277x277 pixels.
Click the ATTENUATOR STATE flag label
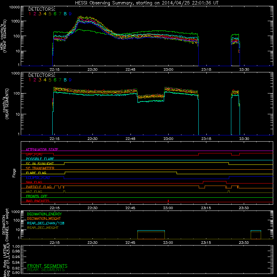[x=42, y=150]
